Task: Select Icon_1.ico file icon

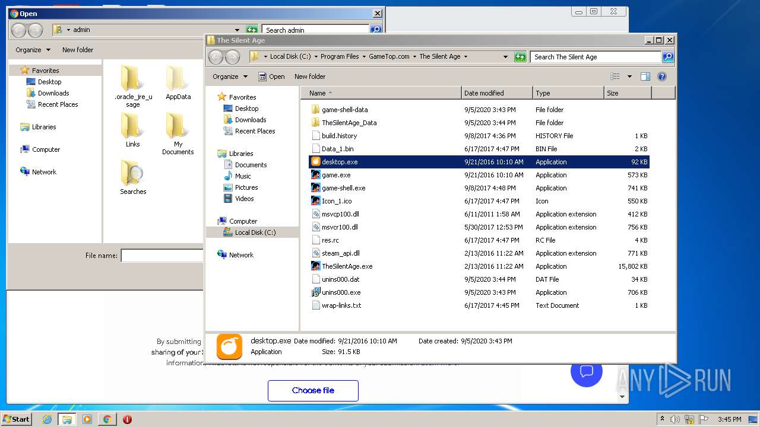Action: coord(316,201)
